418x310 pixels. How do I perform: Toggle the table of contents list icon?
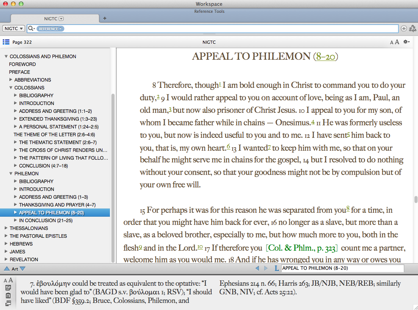coord(6,42)
